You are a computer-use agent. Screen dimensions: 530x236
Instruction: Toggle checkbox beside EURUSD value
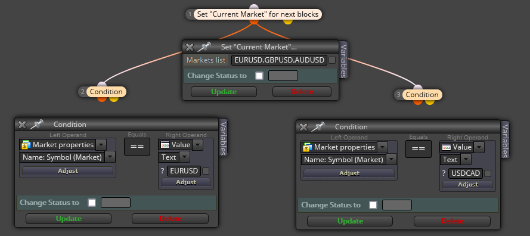point(205,171)
